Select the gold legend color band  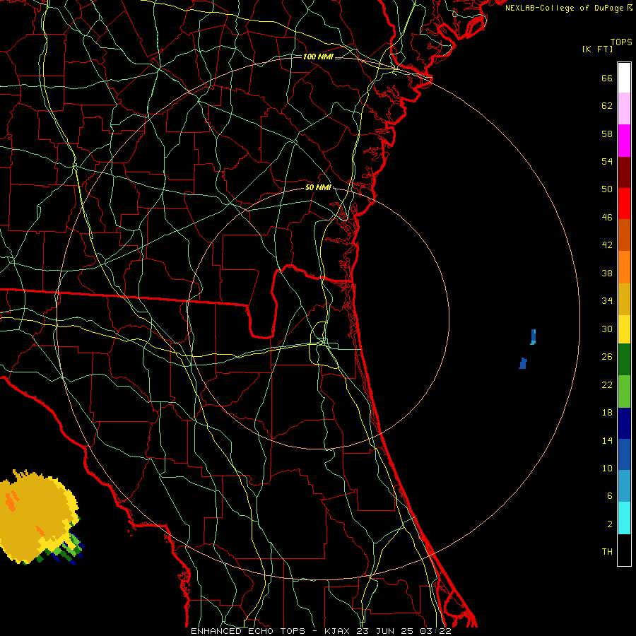tap(624, 298)
